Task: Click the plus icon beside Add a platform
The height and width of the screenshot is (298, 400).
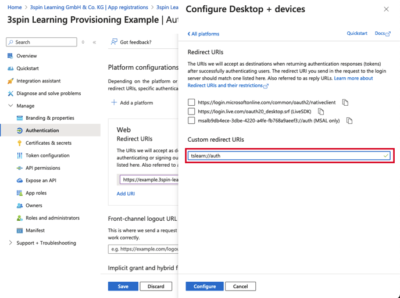Action: pos(114,102)
